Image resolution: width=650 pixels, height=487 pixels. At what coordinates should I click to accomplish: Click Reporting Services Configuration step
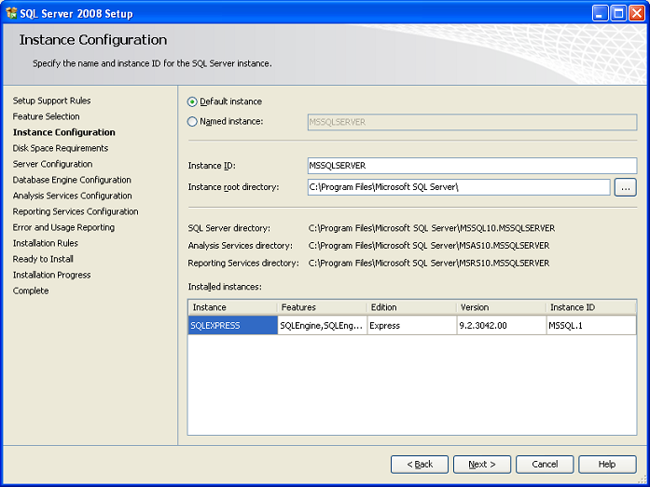click(x=76, y=211)
